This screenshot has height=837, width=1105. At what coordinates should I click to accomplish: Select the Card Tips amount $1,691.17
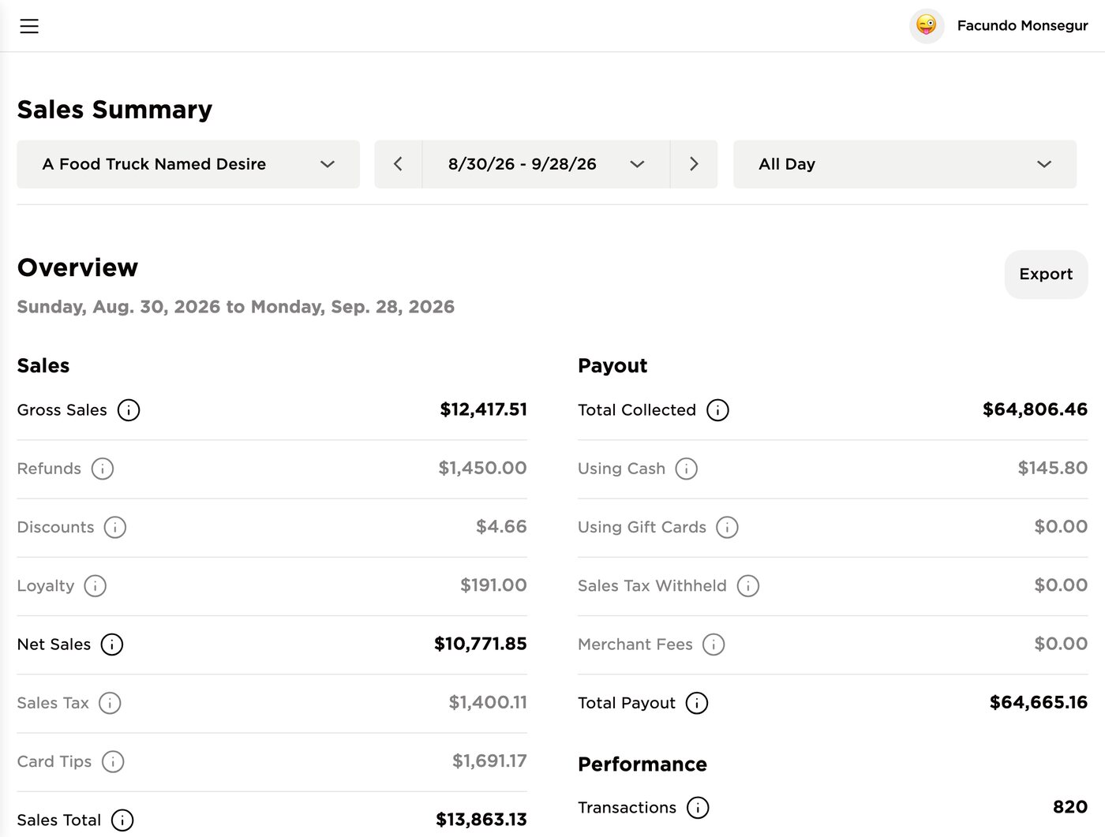[x=489, y=760]
